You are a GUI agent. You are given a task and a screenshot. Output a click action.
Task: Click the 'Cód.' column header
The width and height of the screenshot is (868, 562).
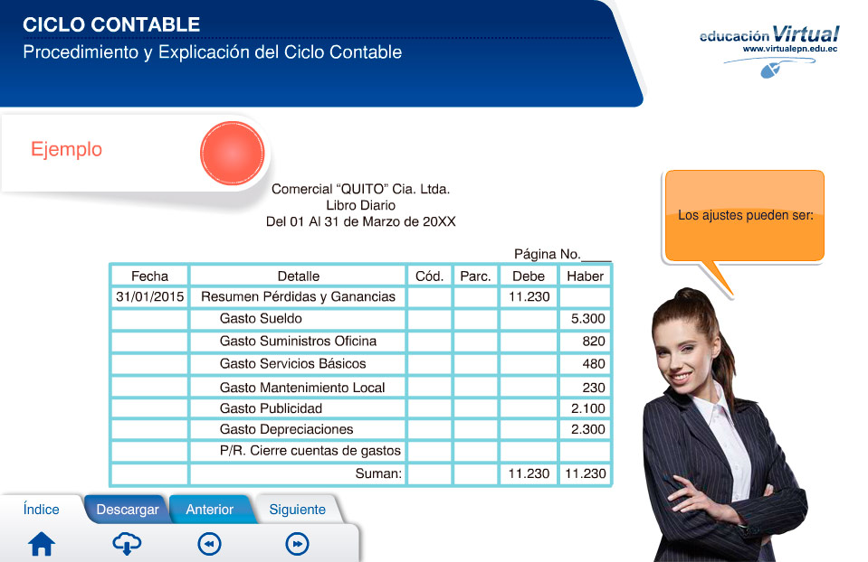(x=430, y=276)
